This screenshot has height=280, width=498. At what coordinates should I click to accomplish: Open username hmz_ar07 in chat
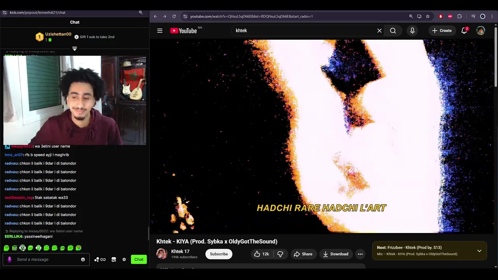click(x=14, y=155)
